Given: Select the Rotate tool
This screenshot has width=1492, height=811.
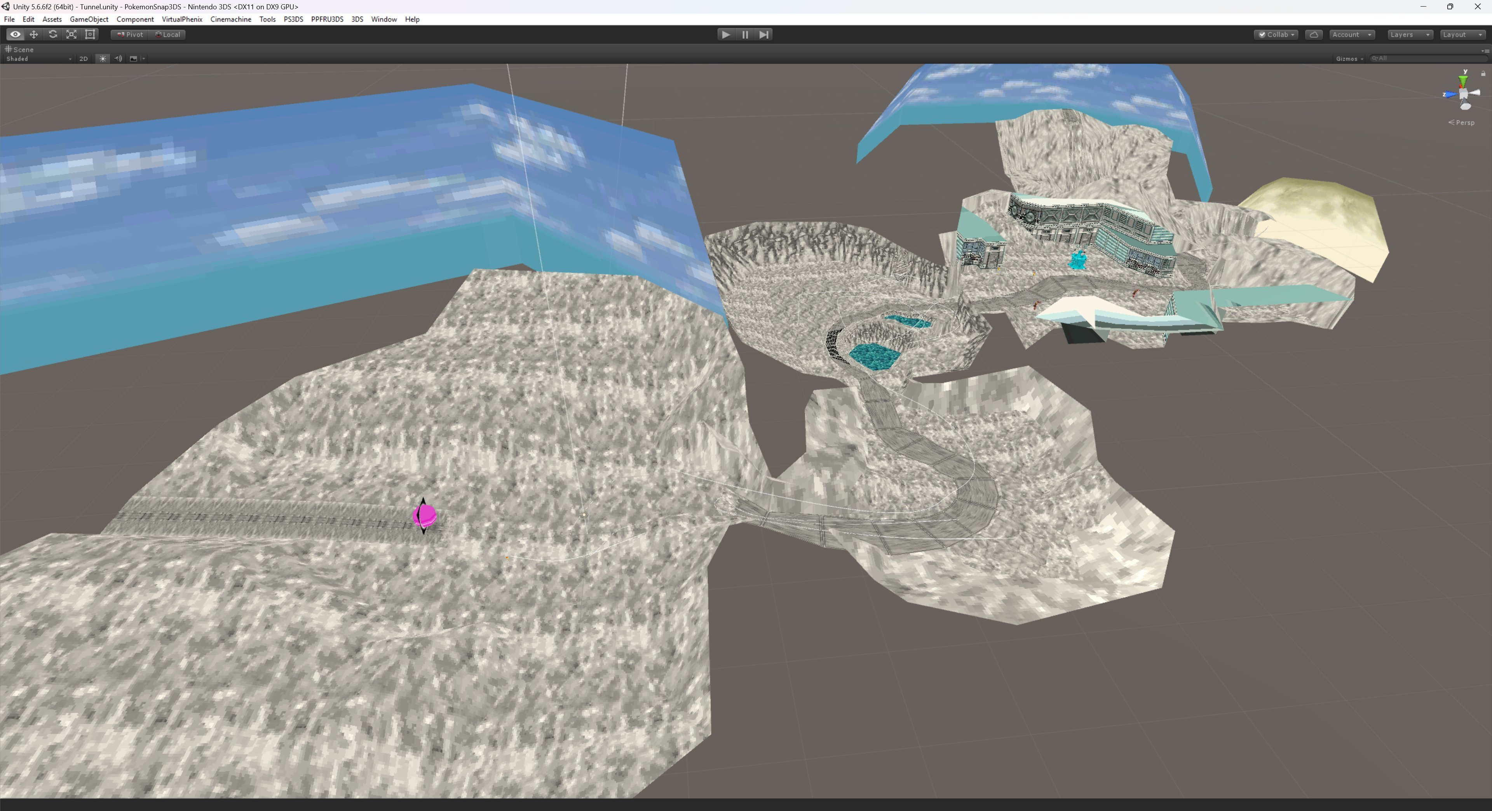Looking at the screenshot, I should click(x=53, y=35).
